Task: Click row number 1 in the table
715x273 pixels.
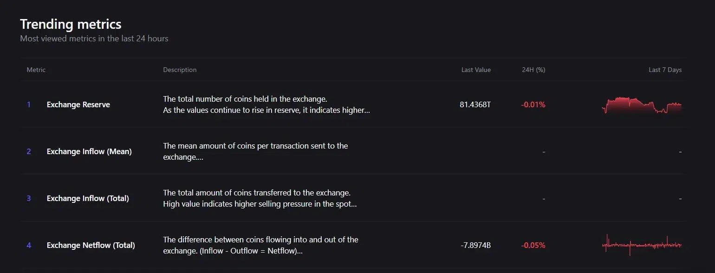Action: click(29, 104)
